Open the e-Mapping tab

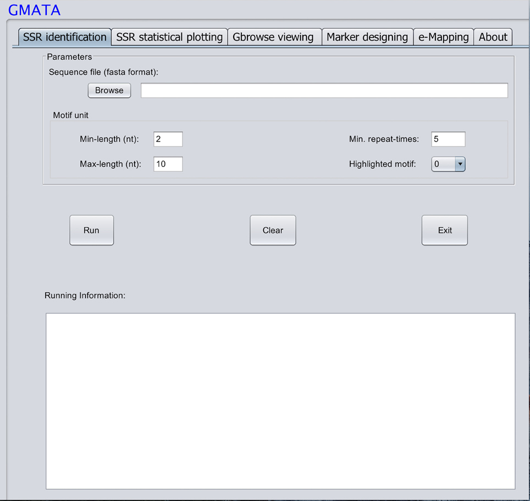443,37
